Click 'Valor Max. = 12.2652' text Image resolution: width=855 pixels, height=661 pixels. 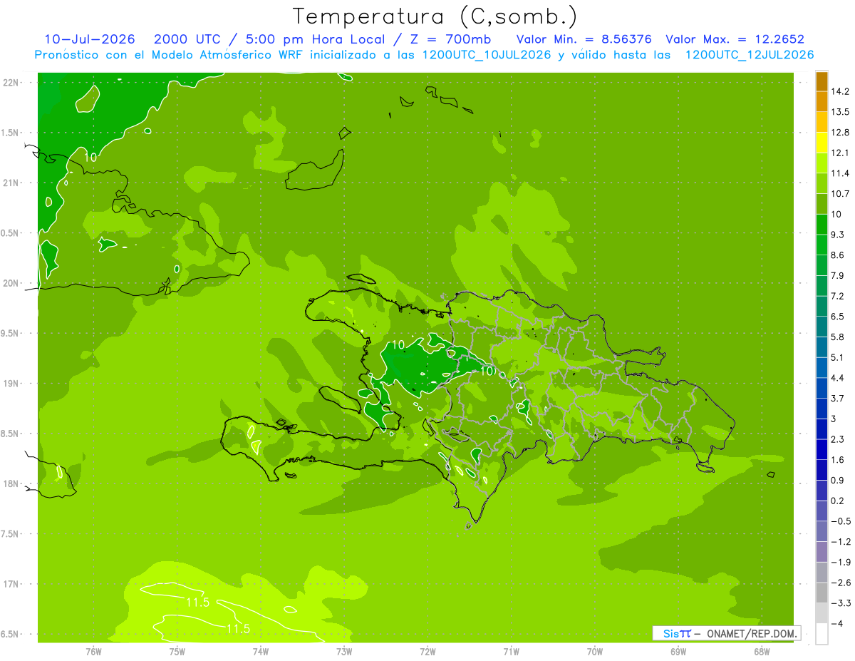735,39
